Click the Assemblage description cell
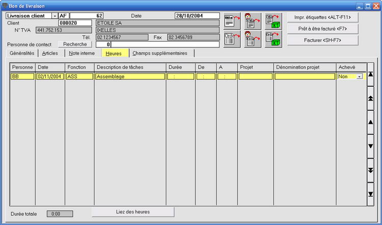 130,77
